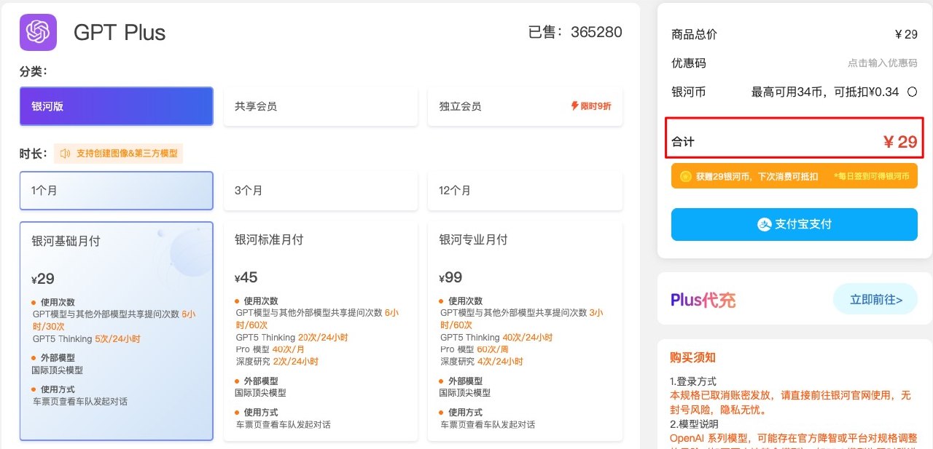Viewport: 933px width, 449px height.
Task: Click the 立即前往> button
Action: pos(875,299)
